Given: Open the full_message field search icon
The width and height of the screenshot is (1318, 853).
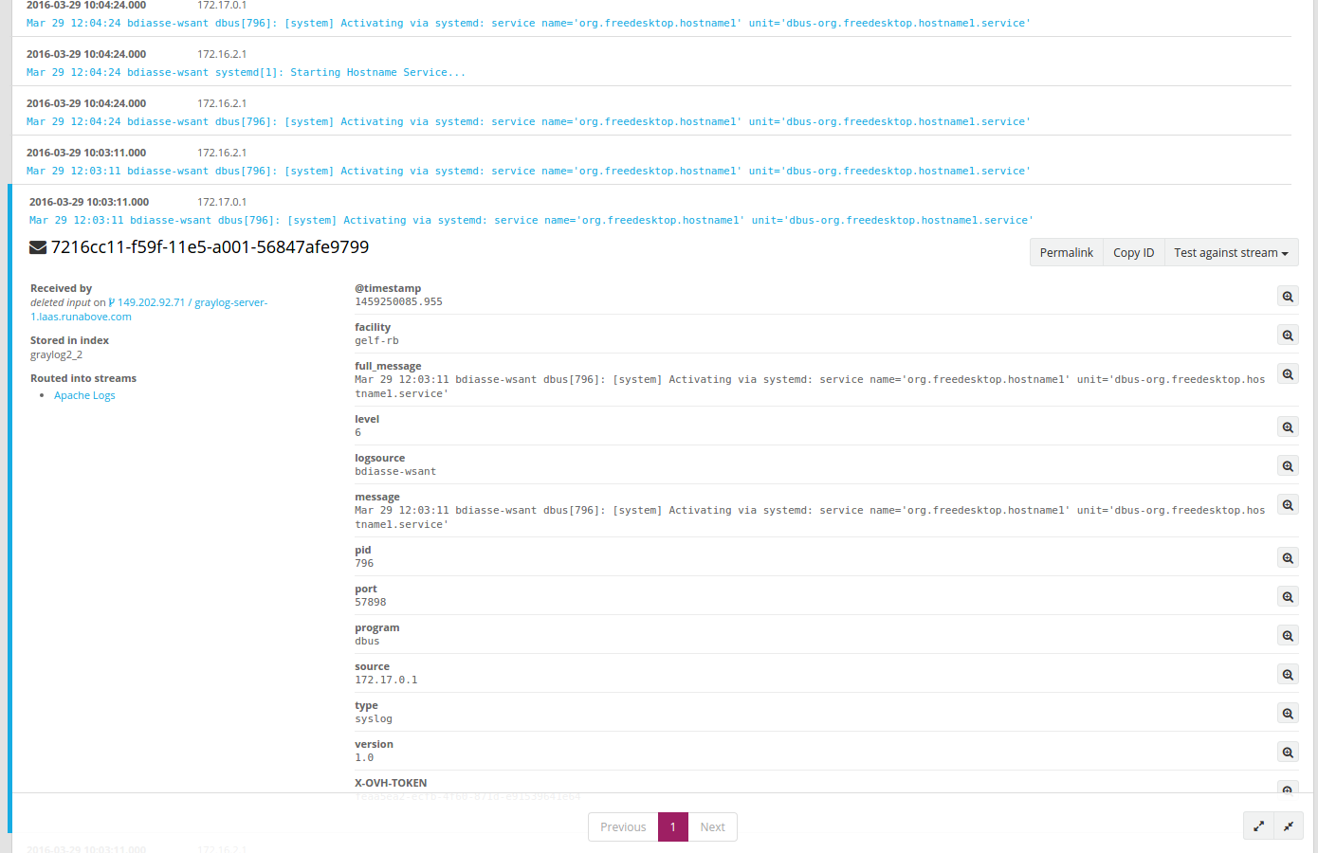Looking at the screenshot, I should [x=1287, y=373].
